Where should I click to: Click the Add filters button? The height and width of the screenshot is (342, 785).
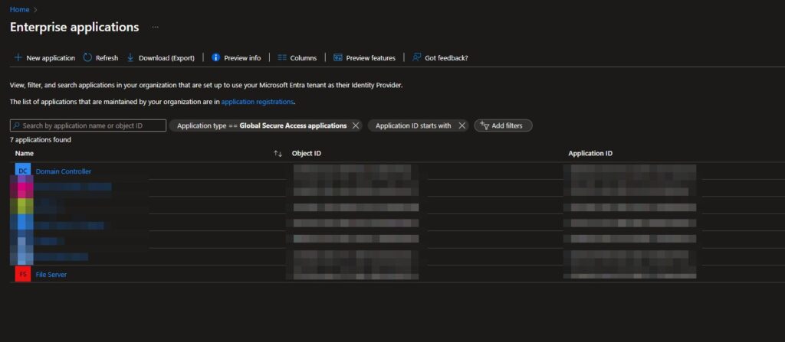tap(503, 125)
